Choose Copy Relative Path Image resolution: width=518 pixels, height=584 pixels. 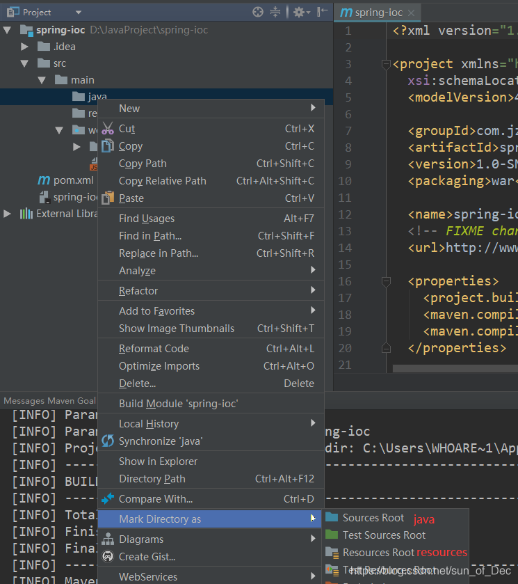tap(211, 181)
